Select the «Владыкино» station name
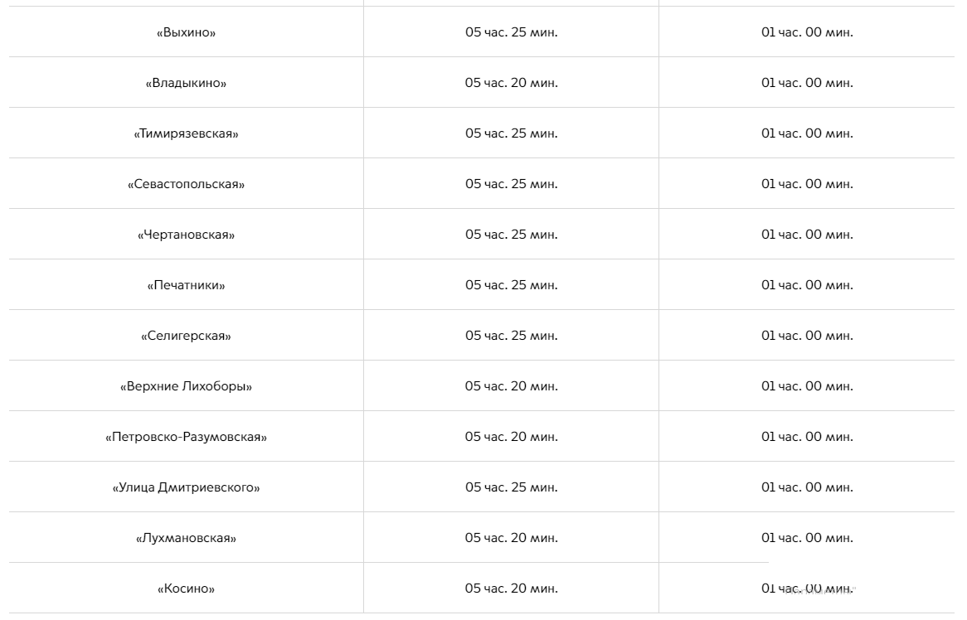 coord(186,83)
